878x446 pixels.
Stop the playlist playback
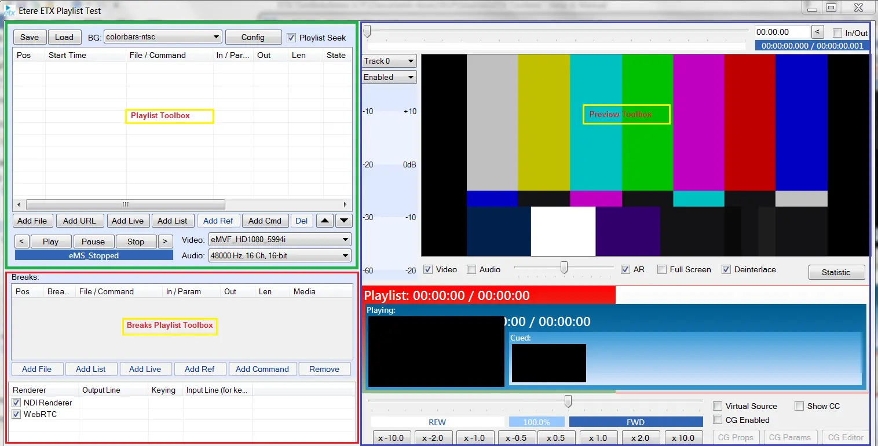click(x=136, y=242)
